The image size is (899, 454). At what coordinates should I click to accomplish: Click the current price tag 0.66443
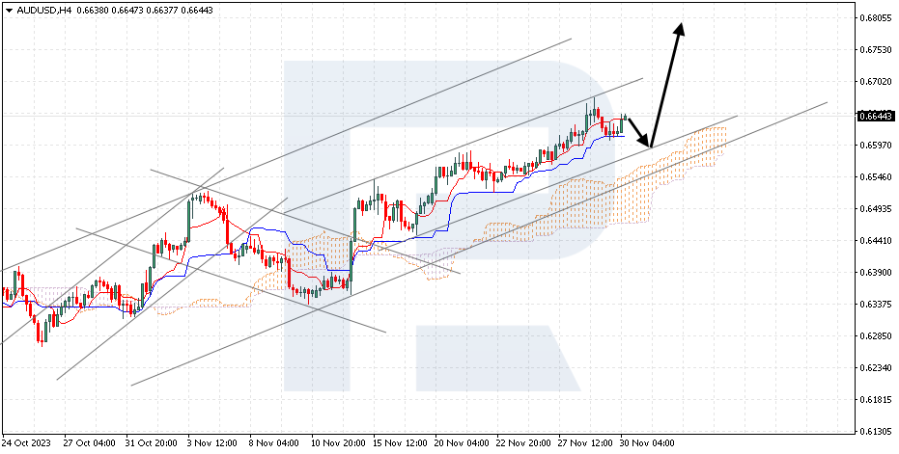tap(873, 116)
